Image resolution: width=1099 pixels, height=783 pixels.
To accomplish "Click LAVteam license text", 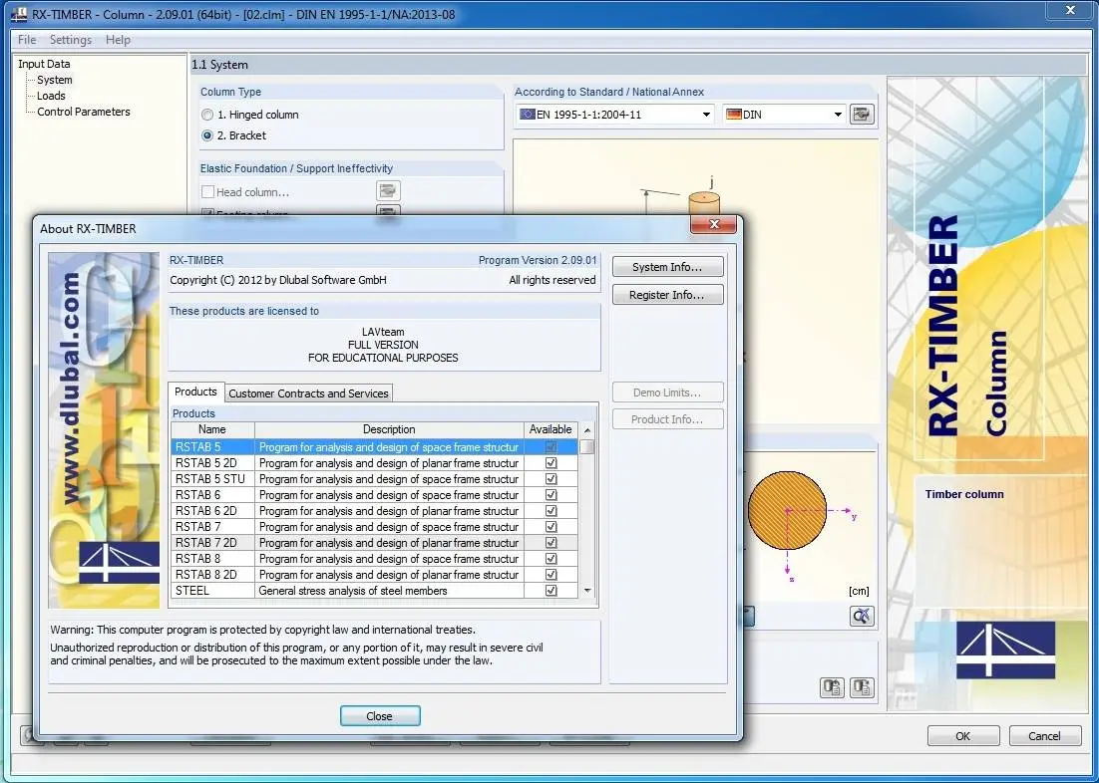I will (383, 332).
